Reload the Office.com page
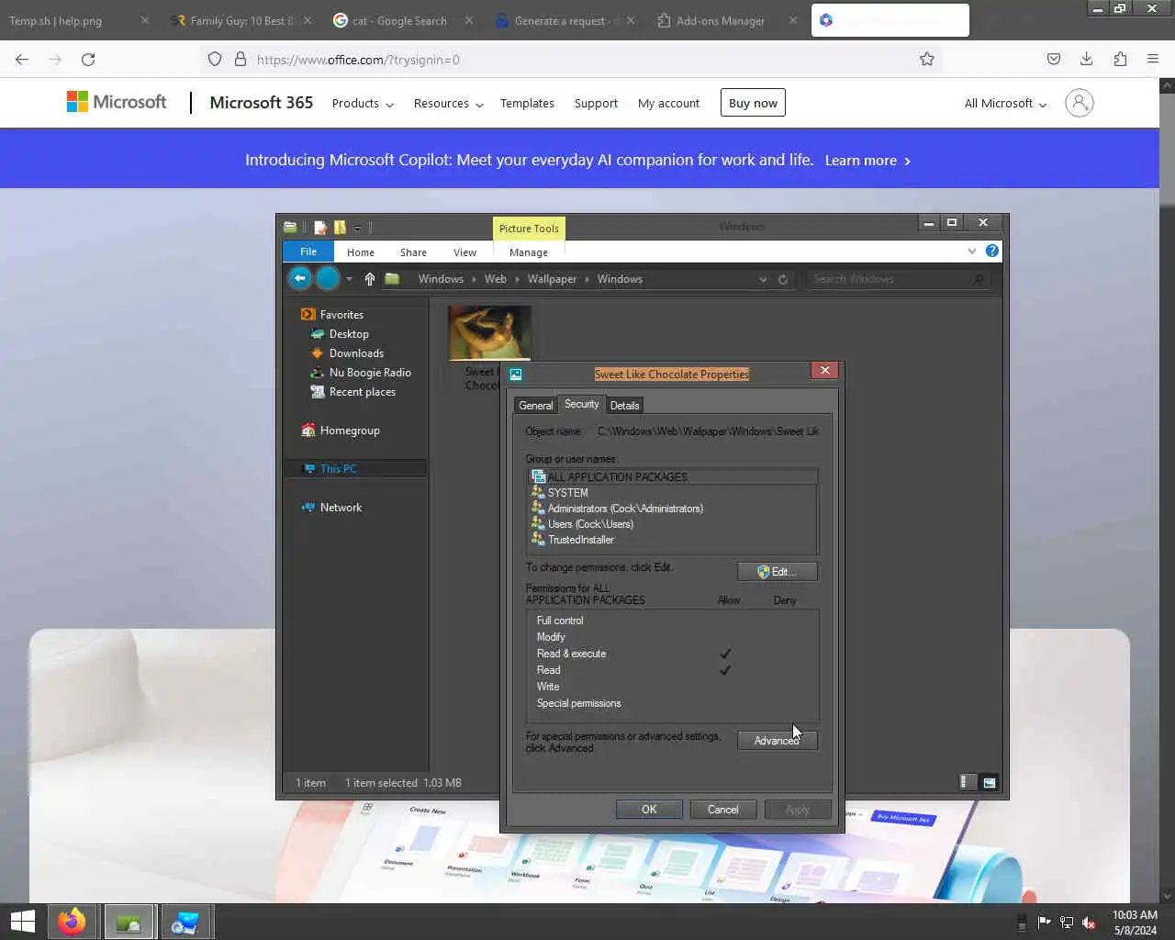 (x=88, y=59)
